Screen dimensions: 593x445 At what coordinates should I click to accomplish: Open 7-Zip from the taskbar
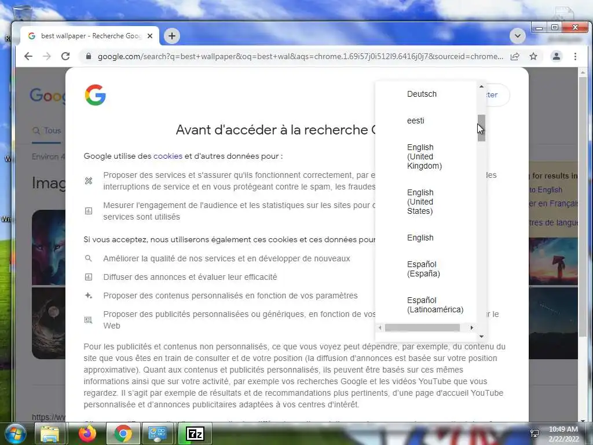pos(195,433)
